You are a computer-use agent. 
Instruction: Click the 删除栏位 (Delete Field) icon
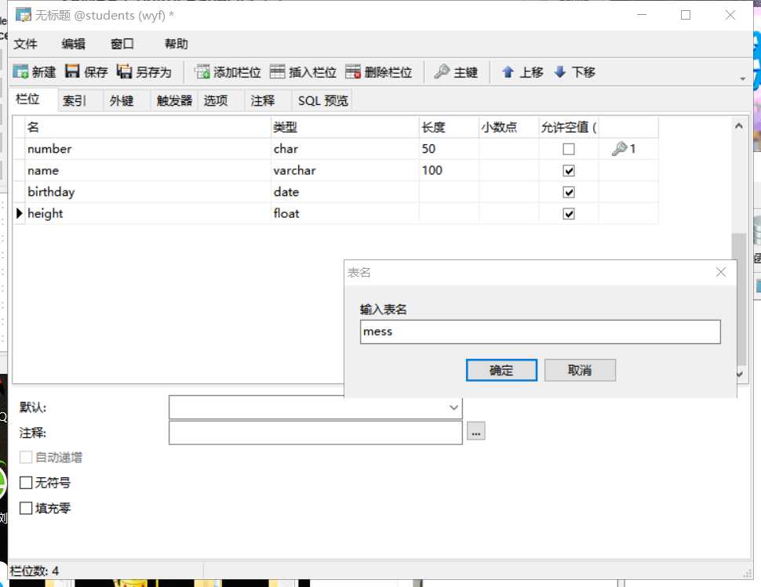pyautogui.click(x=353, y=71)
